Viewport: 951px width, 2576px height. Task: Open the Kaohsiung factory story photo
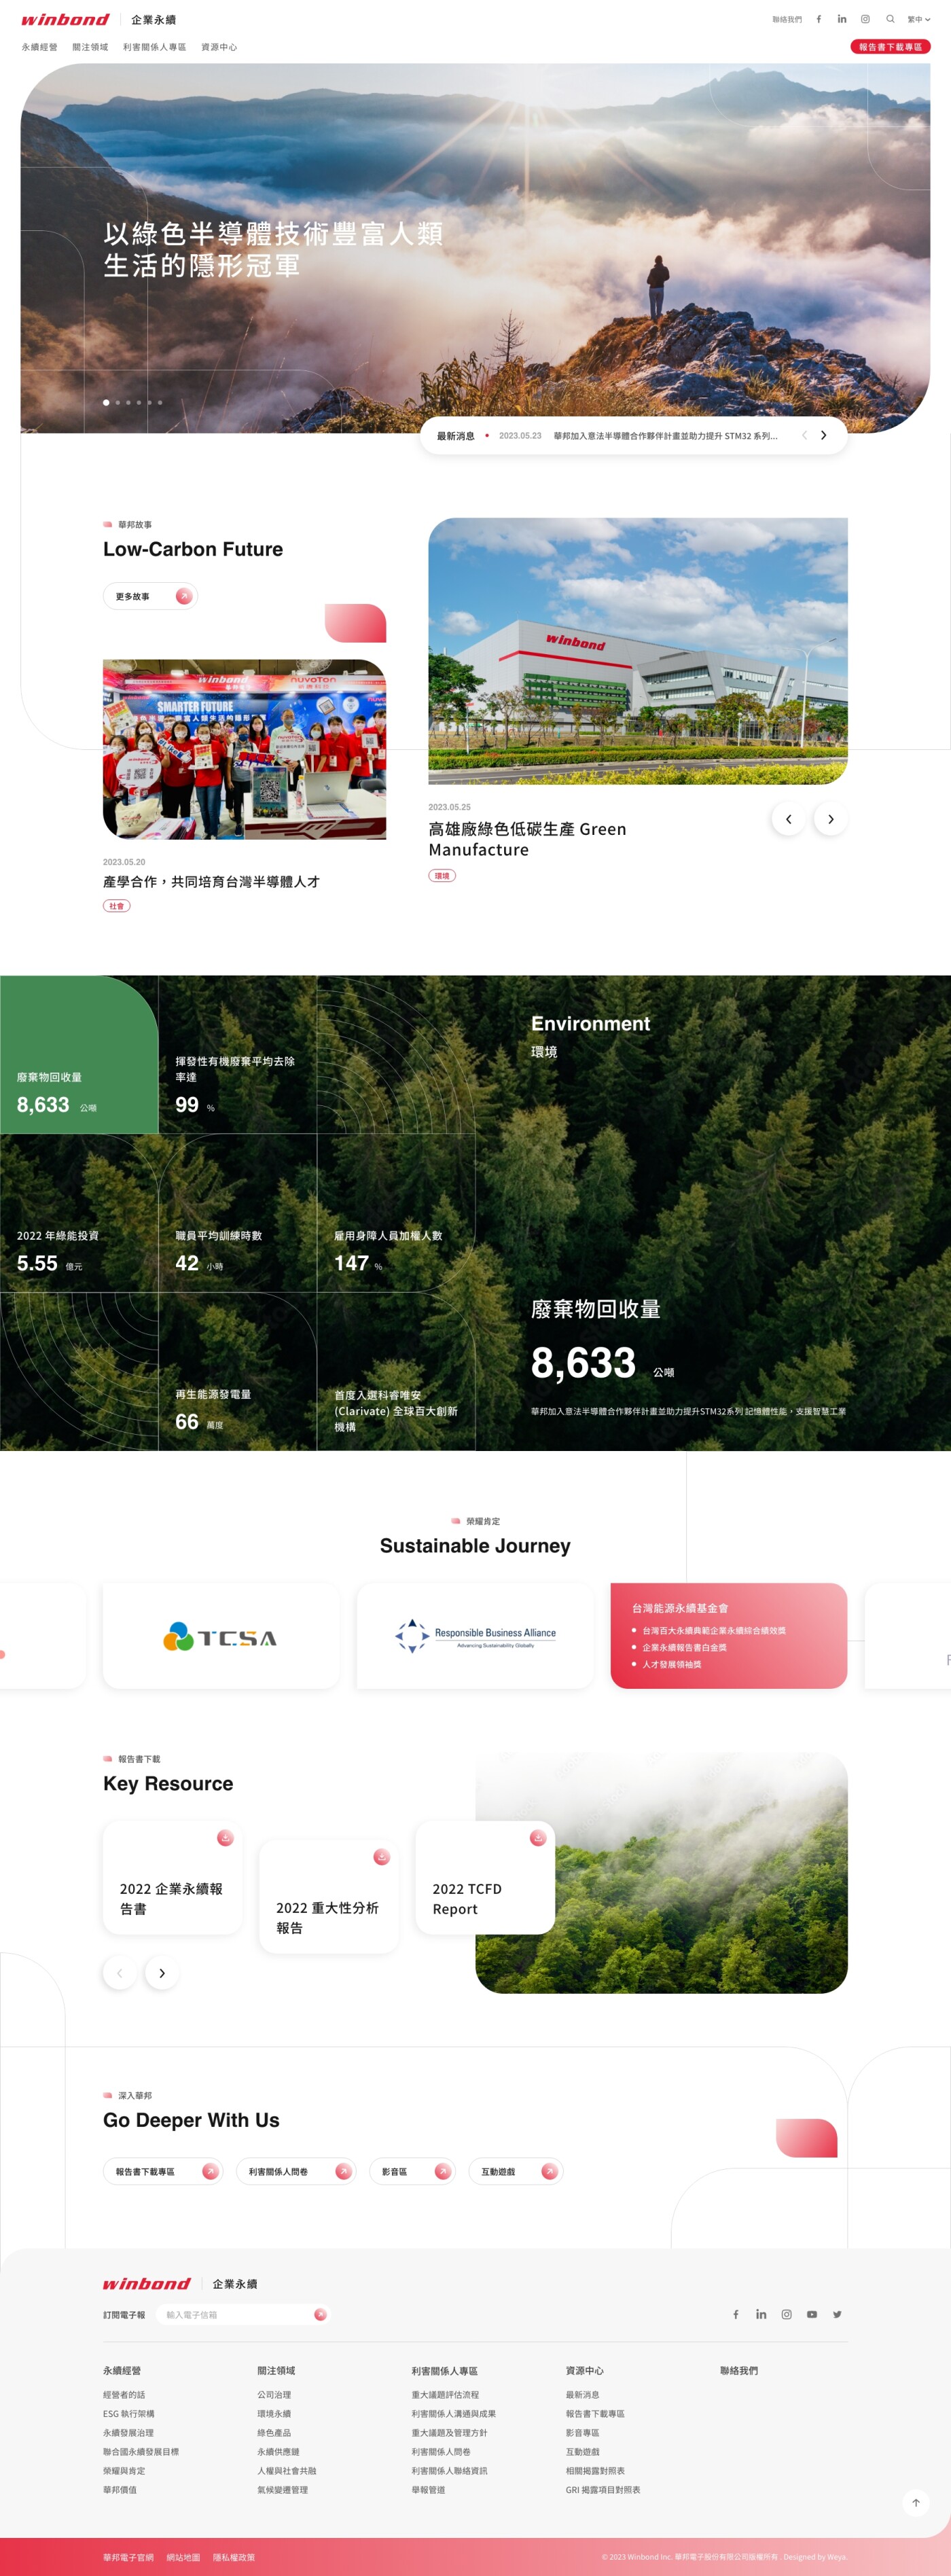[x=638, y=651]
